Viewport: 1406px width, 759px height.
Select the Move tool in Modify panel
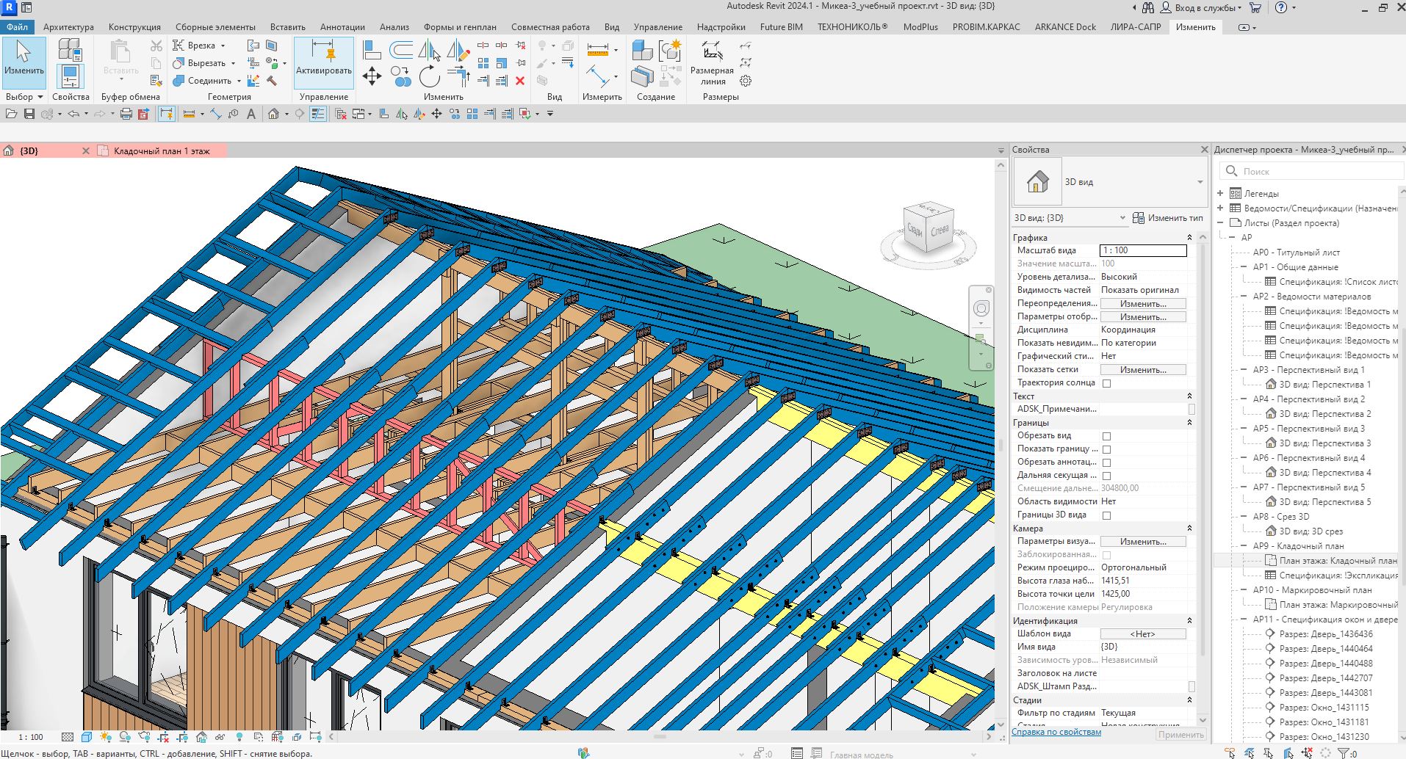pos(372,76)
